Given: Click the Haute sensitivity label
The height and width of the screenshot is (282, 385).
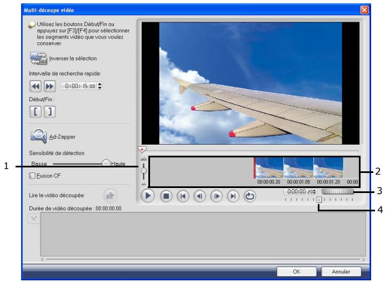Looking at the screenshot, I should pos(118,164).
